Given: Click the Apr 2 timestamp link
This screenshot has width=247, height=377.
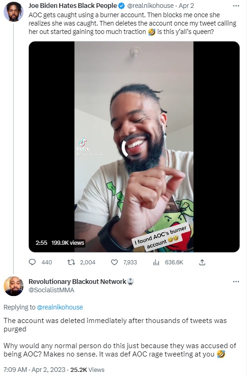Looking at the screenshot, I should click(x=186, y=6).
